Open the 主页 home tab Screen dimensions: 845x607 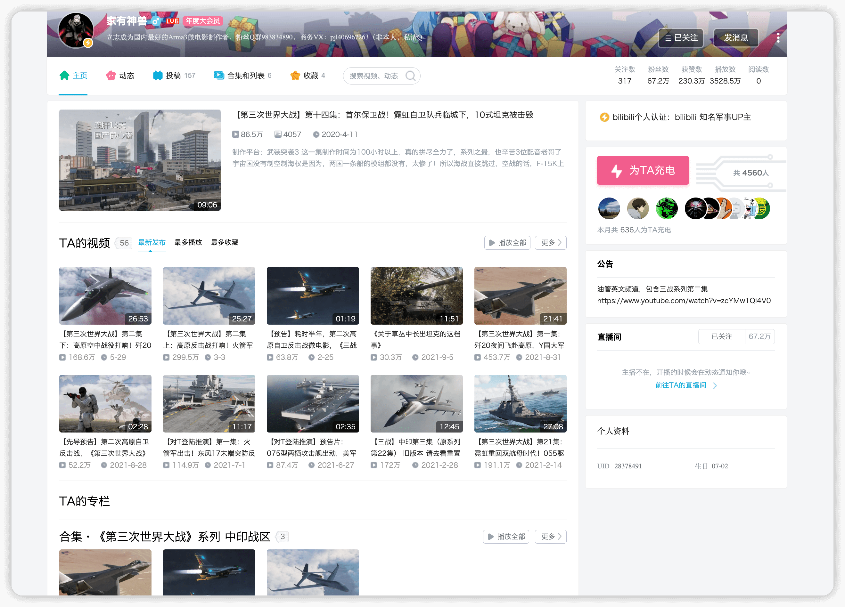pyautogui.click(x=73, y=76)
